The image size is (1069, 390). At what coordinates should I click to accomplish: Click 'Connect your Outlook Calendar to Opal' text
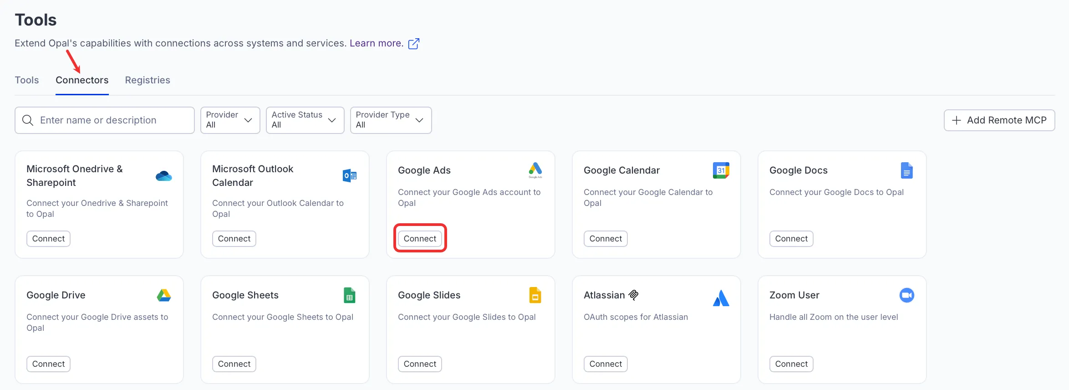(x=278, y=209)
